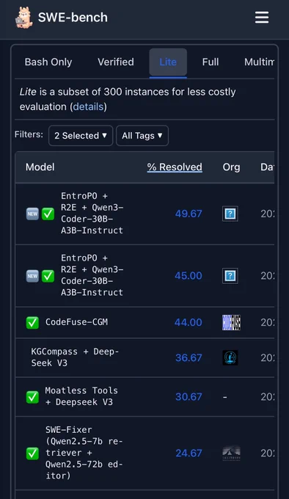Switch to the Bash Only tab

(x=48, y=62)
